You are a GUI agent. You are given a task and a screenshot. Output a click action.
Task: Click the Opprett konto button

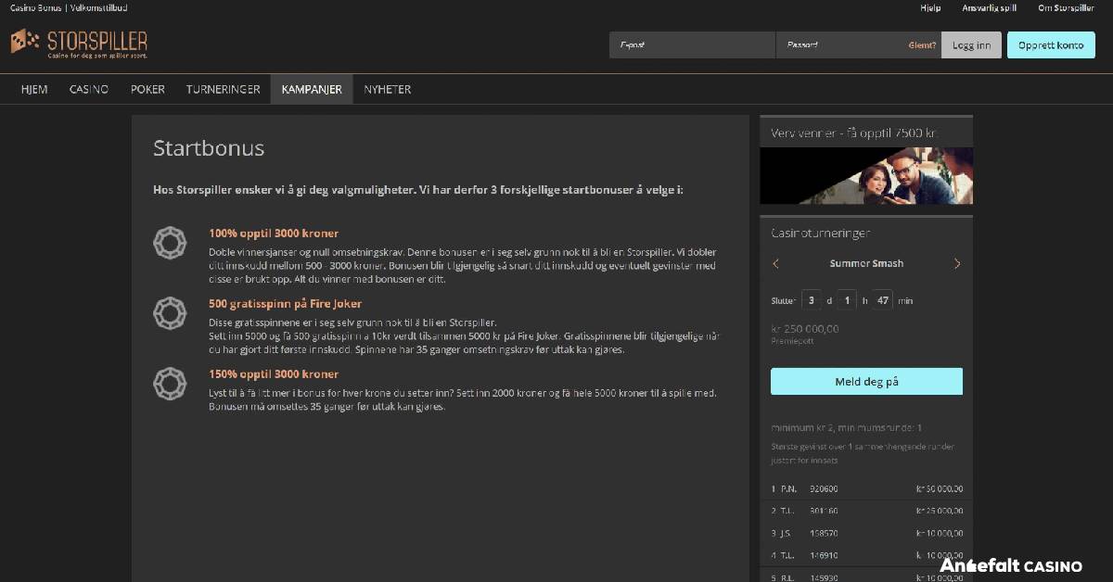(x=1051, y=45)
